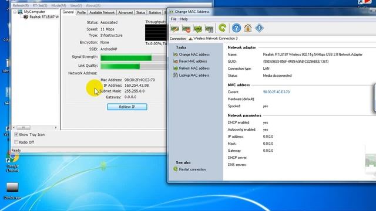Click the Refresh MAC address toolbar icon
Image resolution: width=376 pixels, height=211 pixels.
198,29
